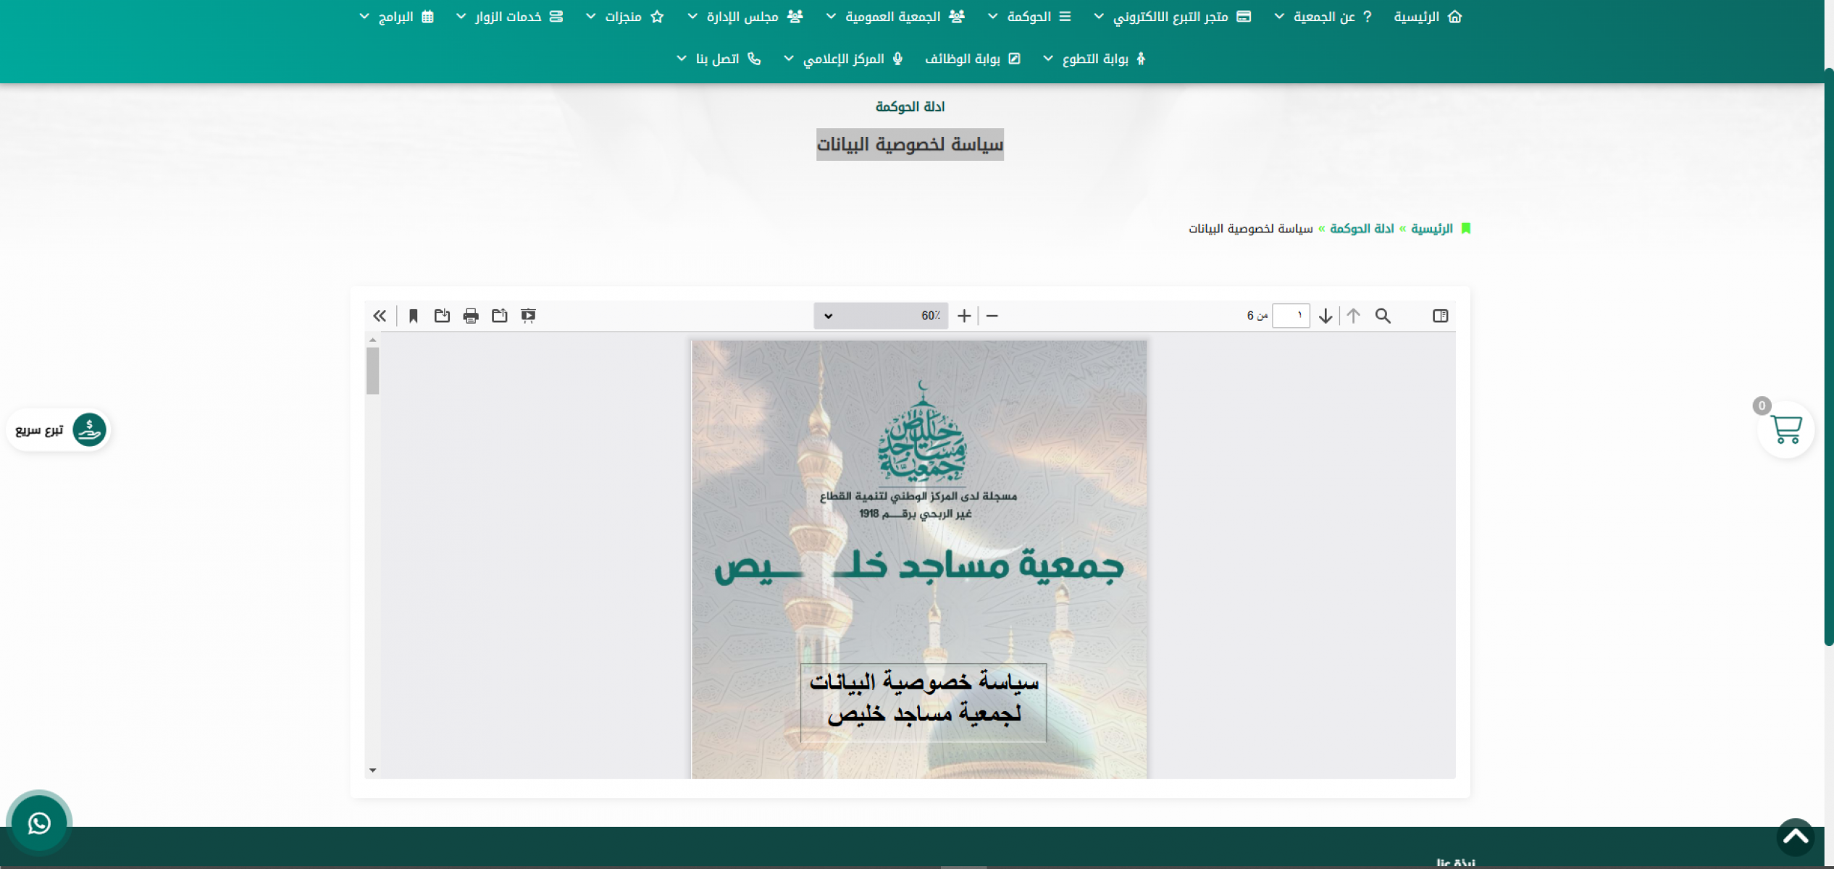
Task: Click the bookmark current view icon
Action: point(414,316)
